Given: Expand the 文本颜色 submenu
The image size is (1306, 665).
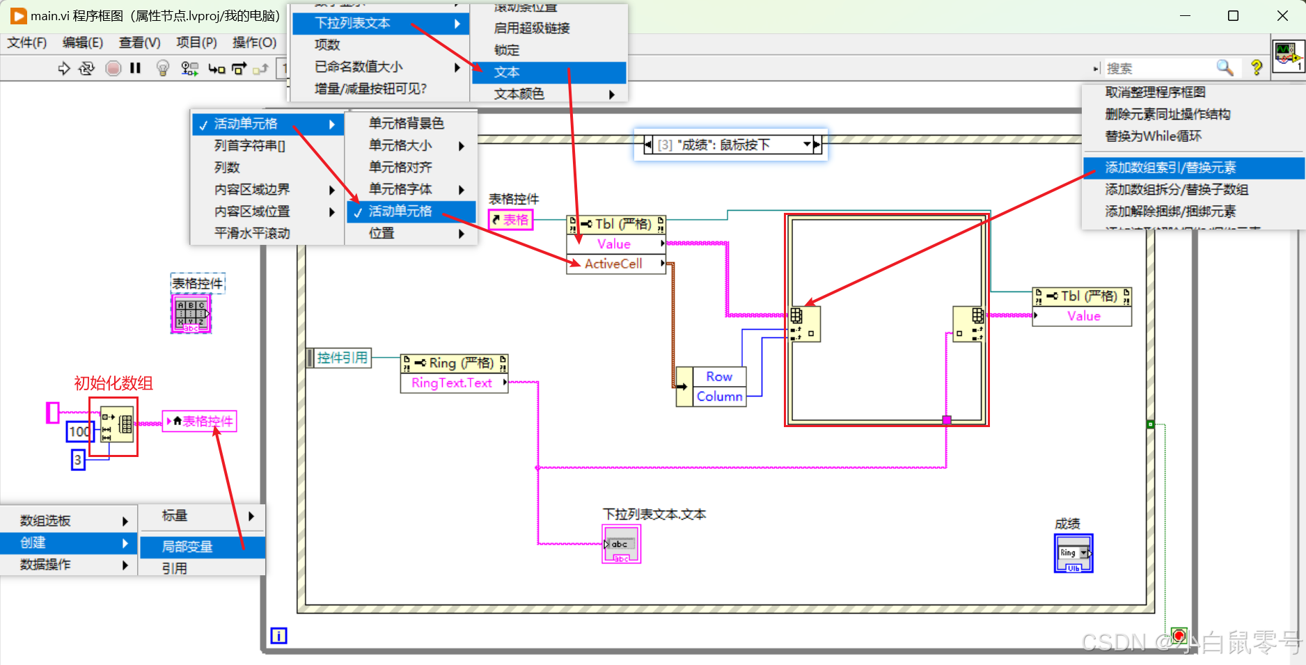Looking at the screenshot, I should point(549,94).
